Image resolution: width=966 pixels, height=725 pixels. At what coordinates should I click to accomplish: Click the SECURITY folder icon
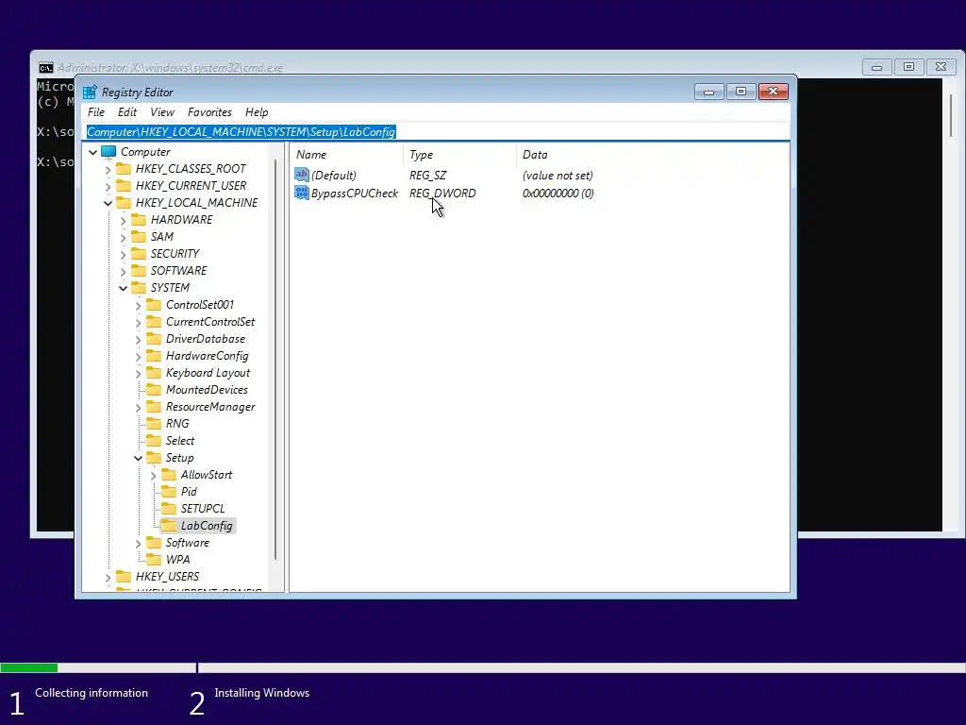click(139, 253)
